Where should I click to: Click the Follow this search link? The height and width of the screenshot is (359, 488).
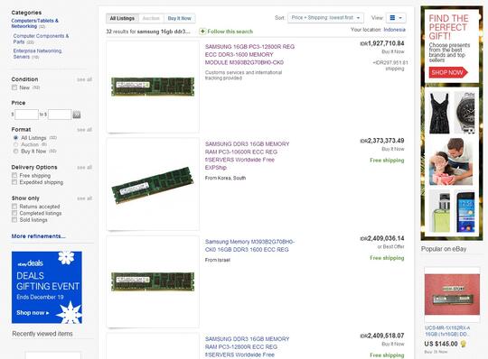coord(230,32)
